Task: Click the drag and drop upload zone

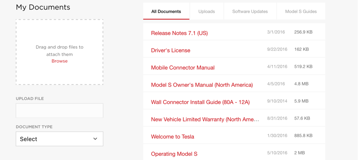Action: click(x=59, y=36)
